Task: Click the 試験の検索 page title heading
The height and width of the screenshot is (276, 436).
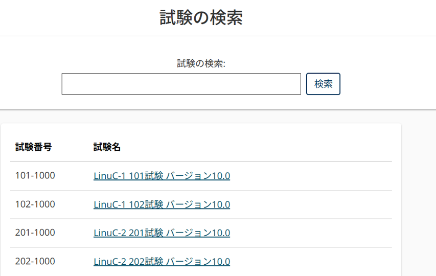Action: 201,17
